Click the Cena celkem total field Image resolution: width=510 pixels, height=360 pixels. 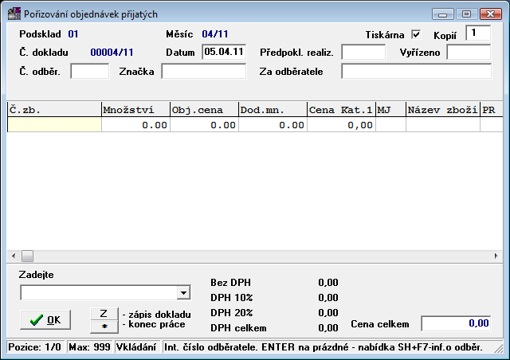tap(456, 323)
